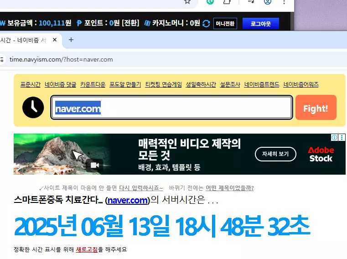Click the [전환] link next to 포인트
This screenshot has width=347, height=259.
click(x=130, y=23)
